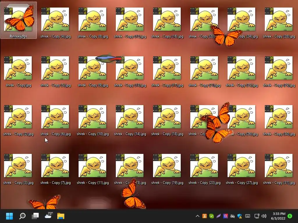Click shrek - Copy (6).jpg thumbnail
Screen dimensions: 298x223
(55, 117)
